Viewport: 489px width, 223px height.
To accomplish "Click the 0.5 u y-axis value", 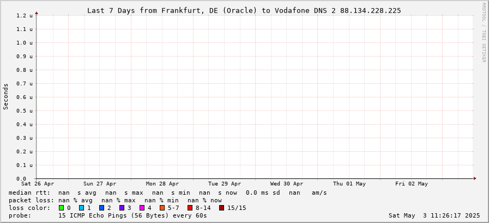I will coord(25,111).
